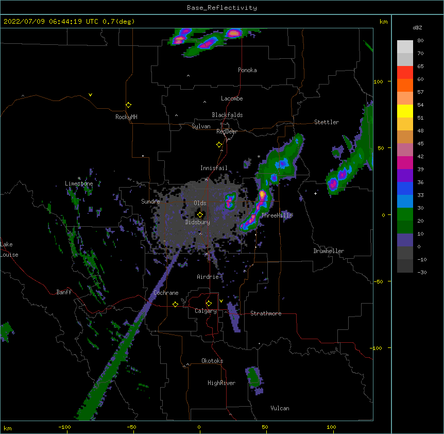Select the light gray 70-80 dBZ legend swatch

pyautogui.click(x=405, y=47)
